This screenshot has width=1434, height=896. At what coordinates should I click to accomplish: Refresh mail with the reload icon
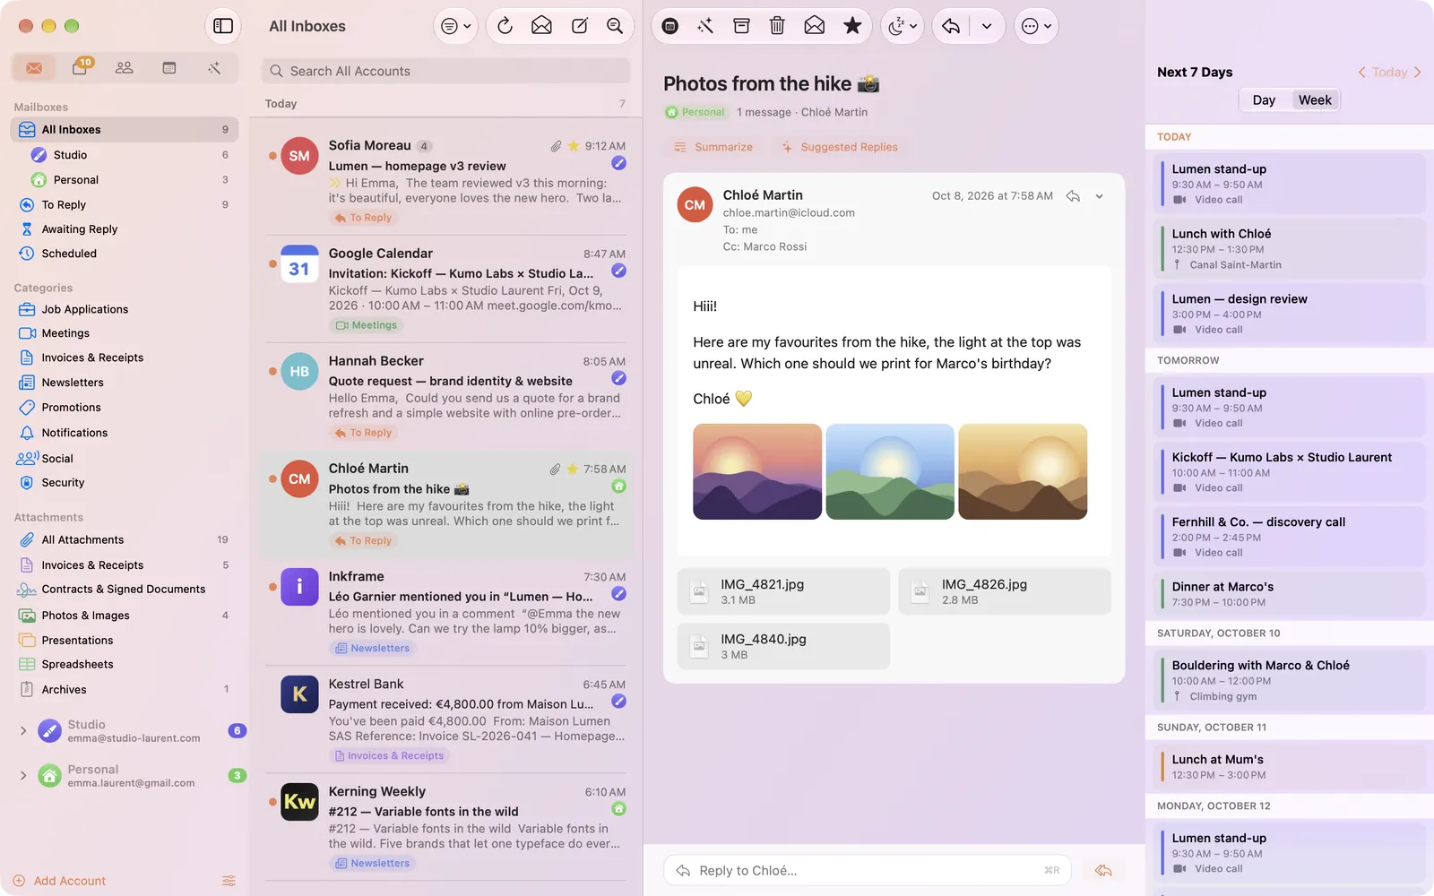point(505,26)
